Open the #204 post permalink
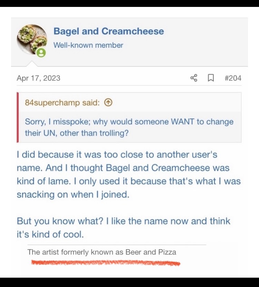The image size is (259, 287). 232,78
